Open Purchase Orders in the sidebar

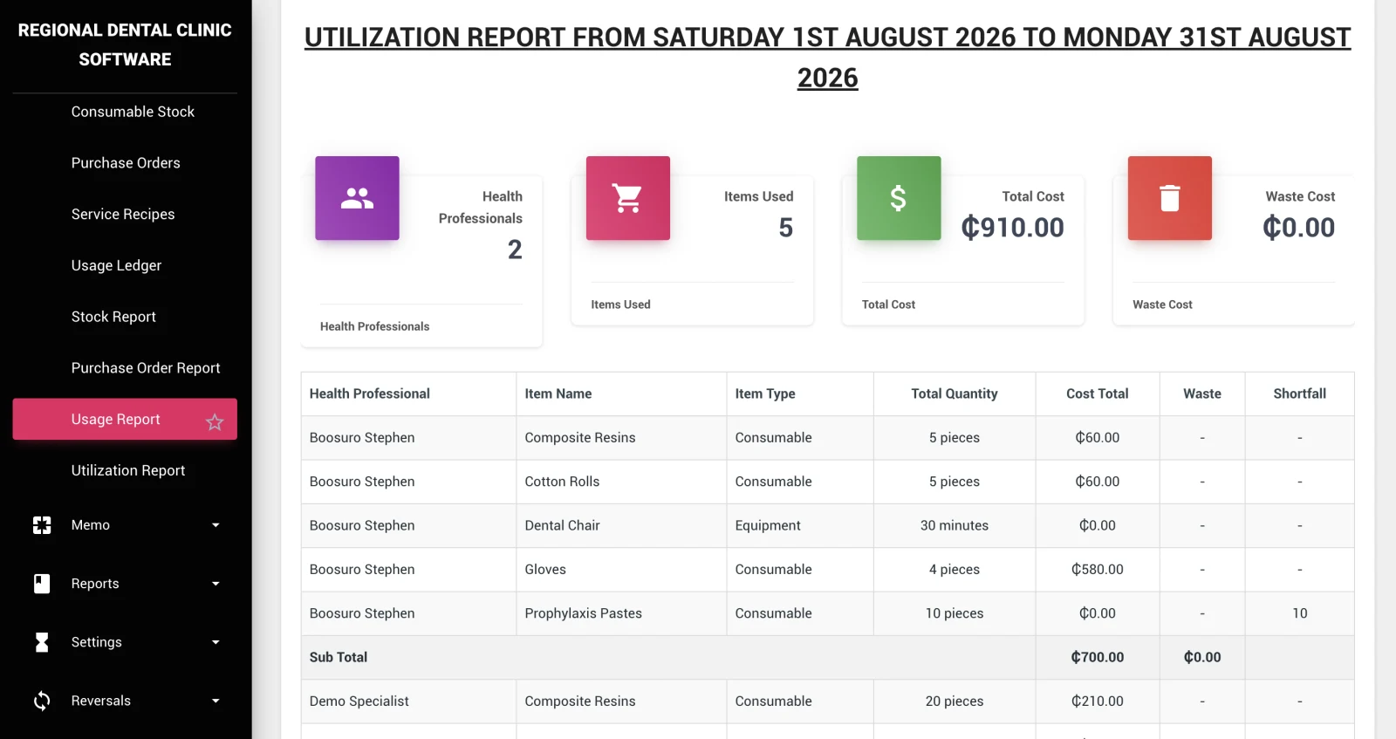tap(125, 163)
